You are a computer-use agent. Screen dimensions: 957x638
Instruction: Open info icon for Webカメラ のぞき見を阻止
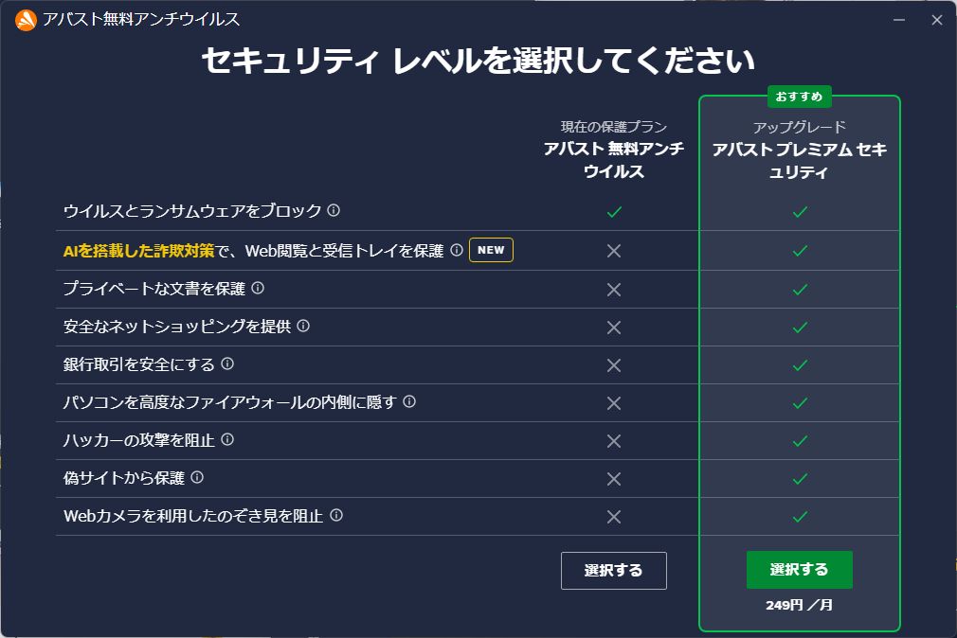click(x=335, y=516)
